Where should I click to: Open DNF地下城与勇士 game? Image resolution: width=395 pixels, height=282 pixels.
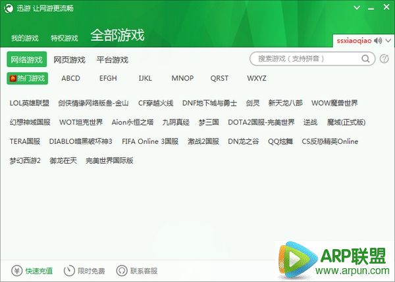209,103
